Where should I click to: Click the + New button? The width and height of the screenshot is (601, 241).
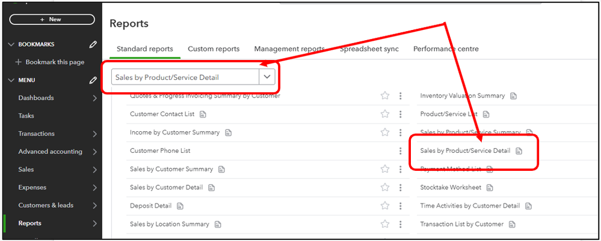52,19
